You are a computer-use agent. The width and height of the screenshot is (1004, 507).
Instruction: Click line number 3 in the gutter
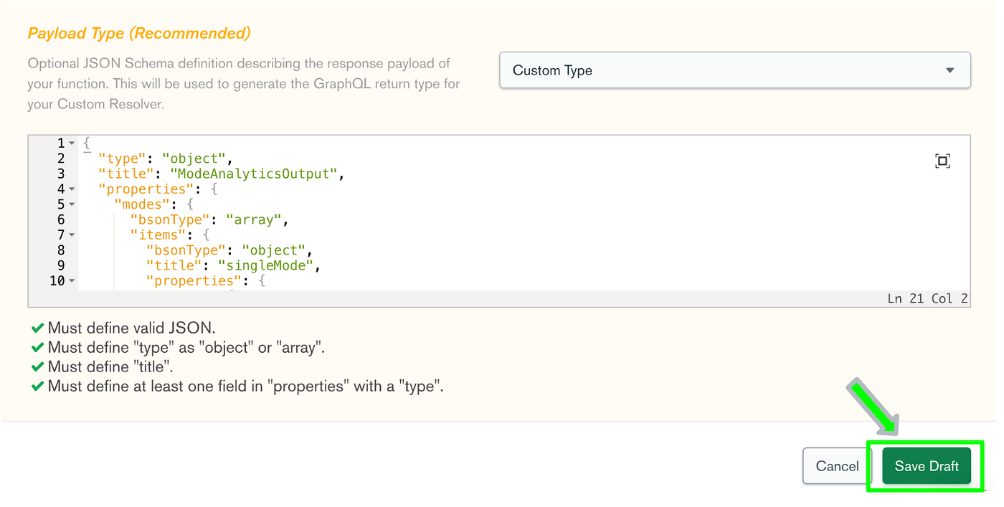[x=61, y=174]
